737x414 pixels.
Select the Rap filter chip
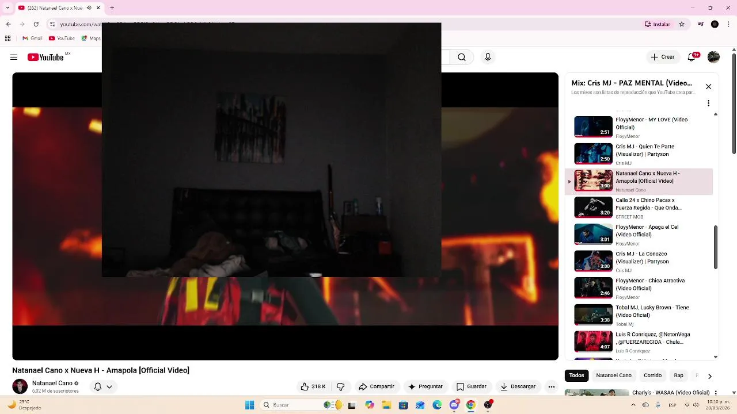click(x=679, y=375)
